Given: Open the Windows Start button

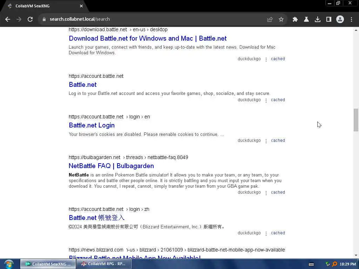Looking at the screenshot, I should [9, 264].
